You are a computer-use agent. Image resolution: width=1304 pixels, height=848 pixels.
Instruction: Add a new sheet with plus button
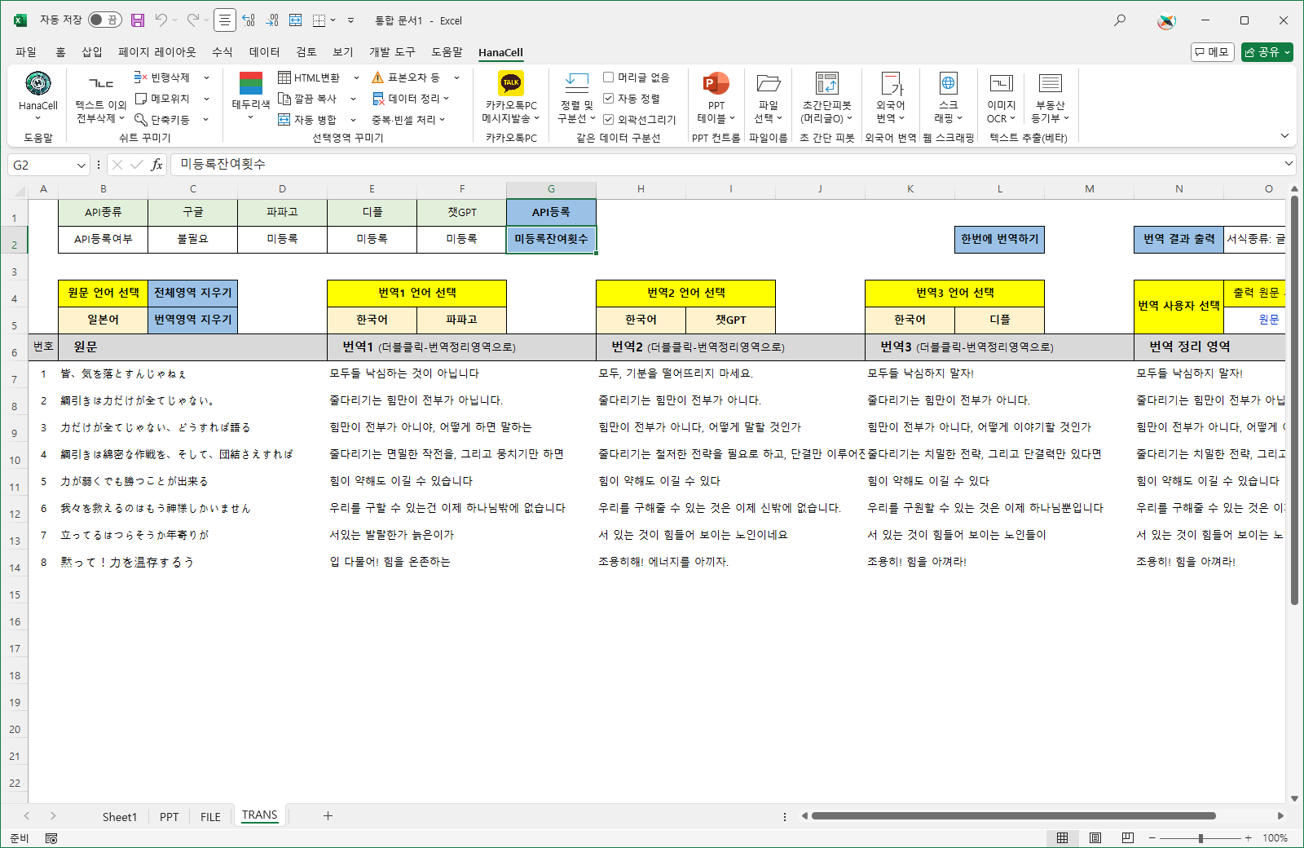(328, 816)
